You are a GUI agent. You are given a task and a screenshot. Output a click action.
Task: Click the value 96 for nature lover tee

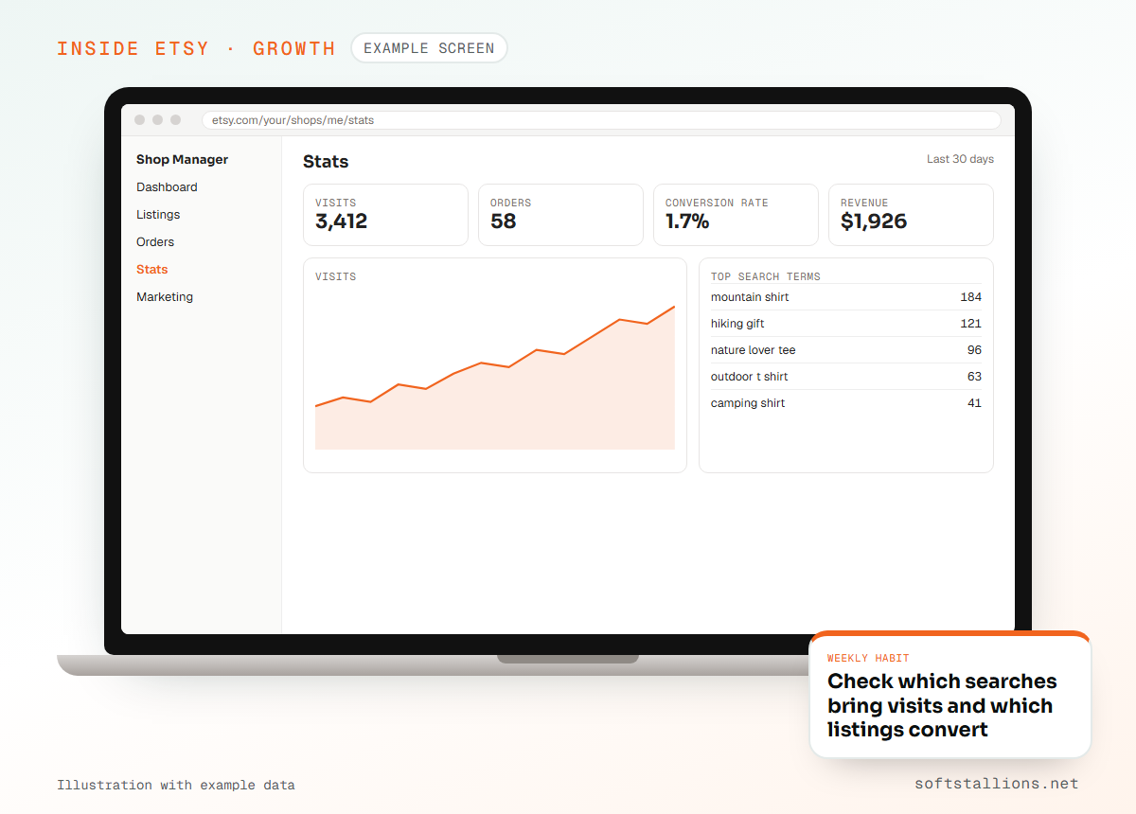[x=974, y=350]
